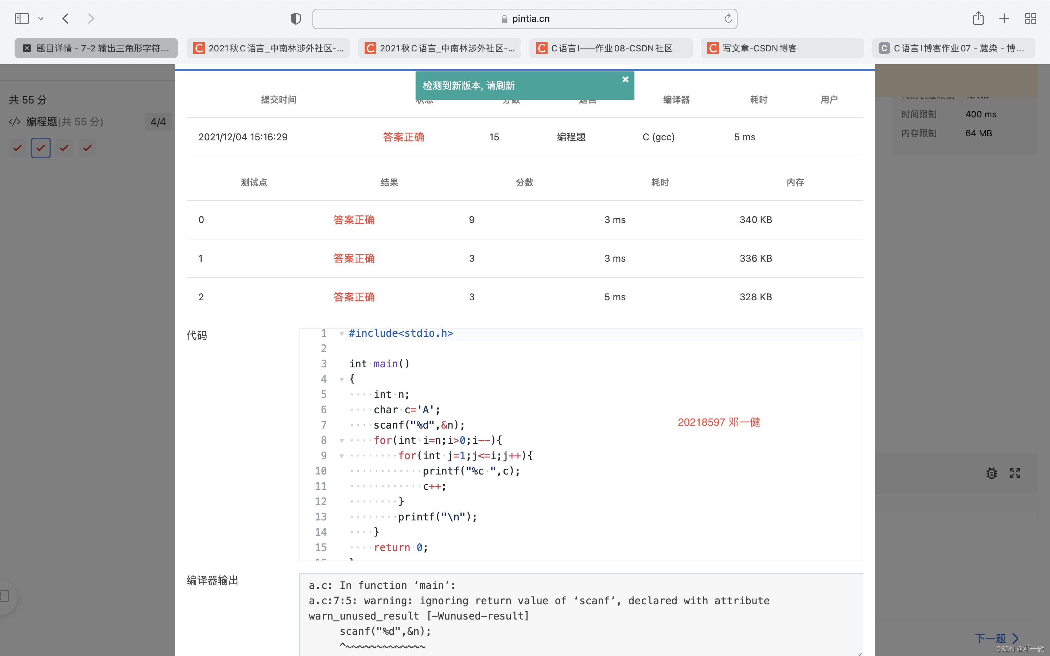Click the 4/4 progress badge
This screenshot has width=1050, height=656.
click(x=158, y=122)
